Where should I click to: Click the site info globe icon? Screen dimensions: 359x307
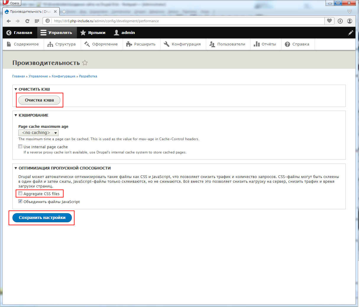click(48, 21)
